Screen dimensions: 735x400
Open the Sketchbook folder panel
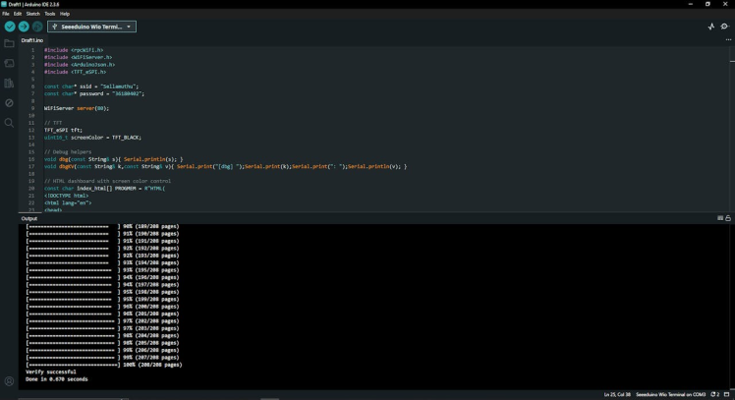[9, 43]
